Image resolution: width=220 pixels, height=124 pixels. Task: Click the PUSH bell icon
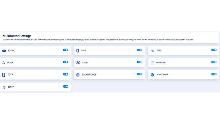click(4, 63)
